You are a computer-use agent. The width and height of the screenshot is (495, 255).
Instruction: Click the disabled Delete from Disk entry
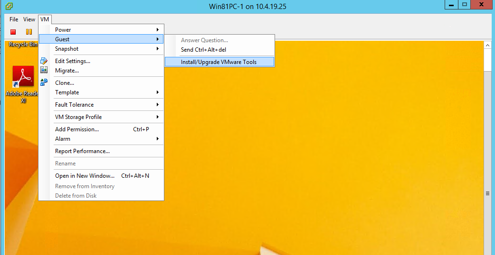[x=101, y=195]
